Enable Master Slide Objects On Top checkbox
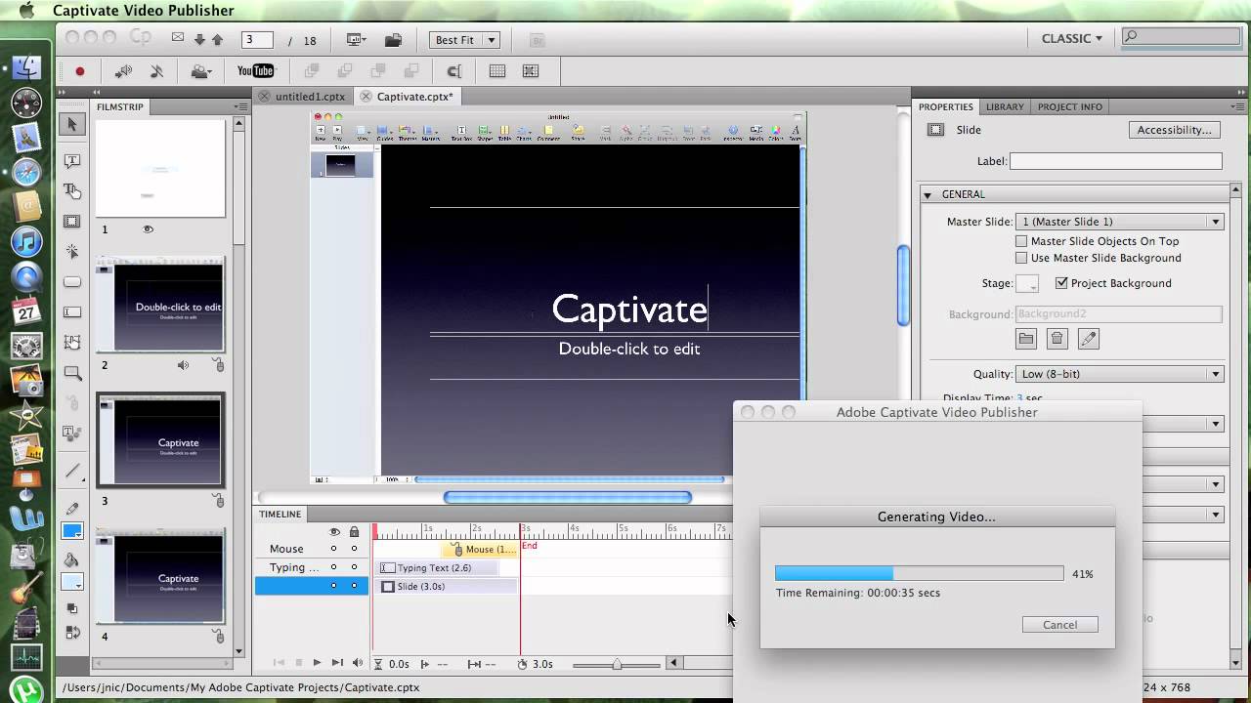Image resolution: width=1251 pixels, height=703 pixels. click(x=1021, y=241)
